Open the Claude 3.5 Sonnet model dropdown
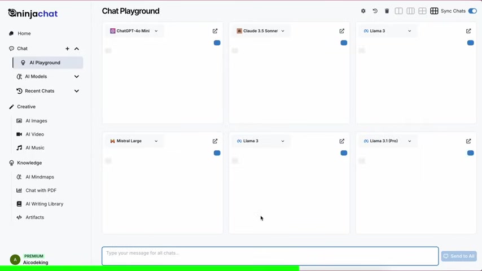This screenshot has height=271, width=482. click(x=261, y=30)
